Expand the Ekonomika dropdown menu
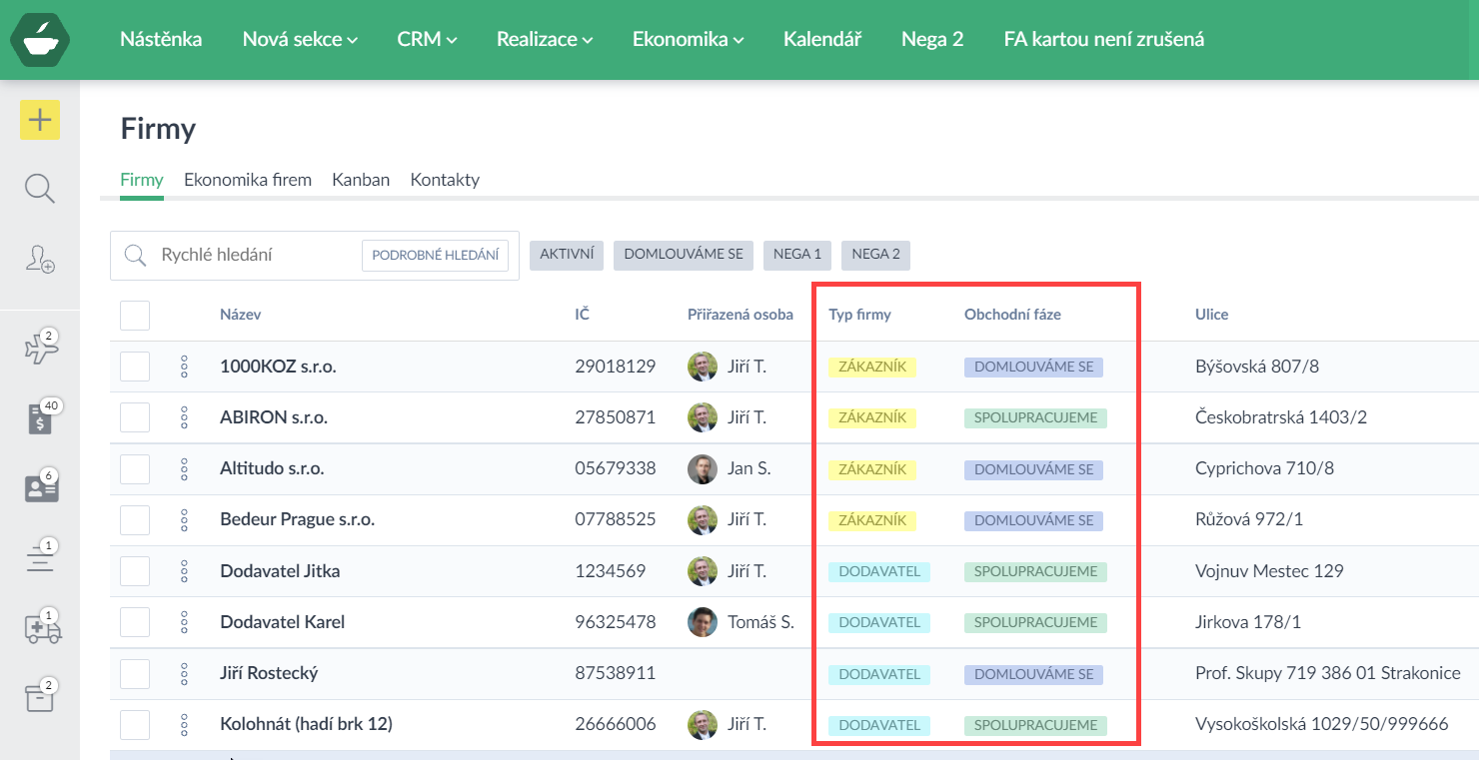 point(688,40)
